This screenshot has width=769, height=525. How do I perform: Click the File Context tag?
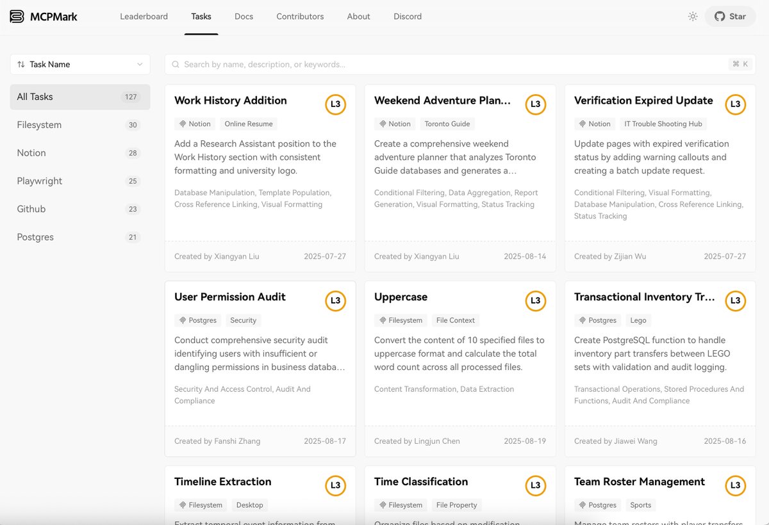[456, 320]
